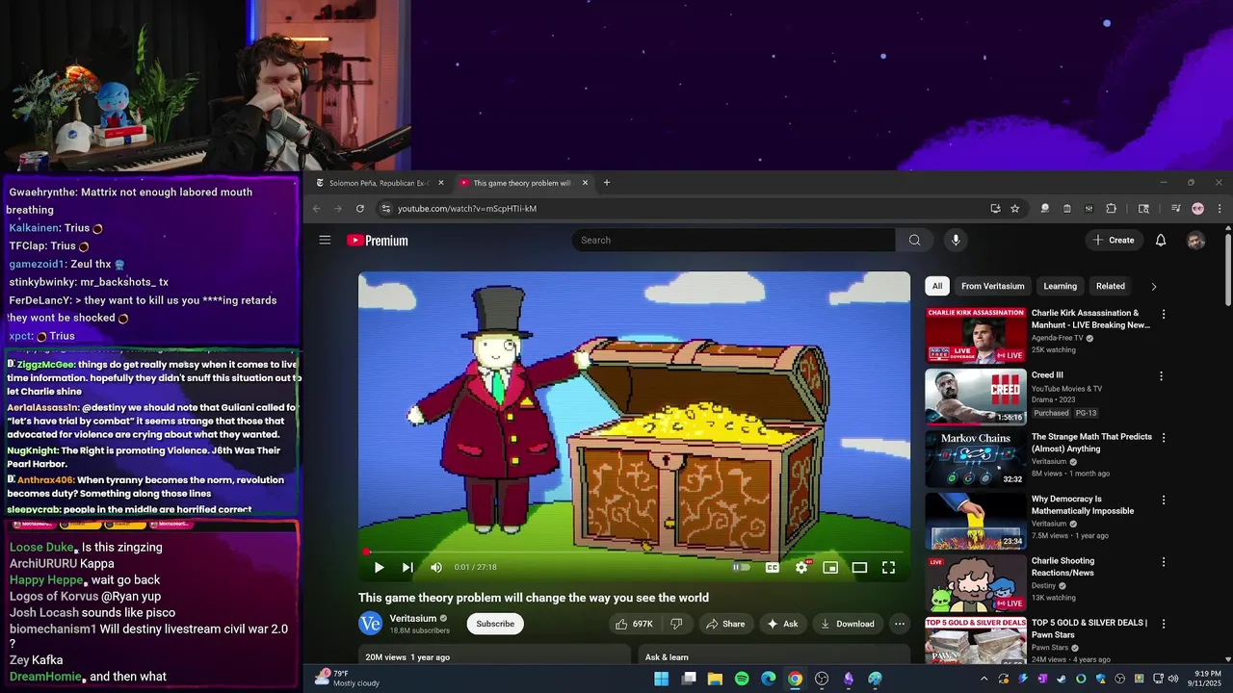This screenshot has width=1233, height=693.
Task: Open Charlie Shooting Reactions/News stream thumbnail
Action: (976, 583)
